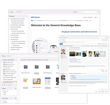Open the Intranet space dropdown in wiki window
The height and width of the screenshot is (105, 110).
point(12,12)
